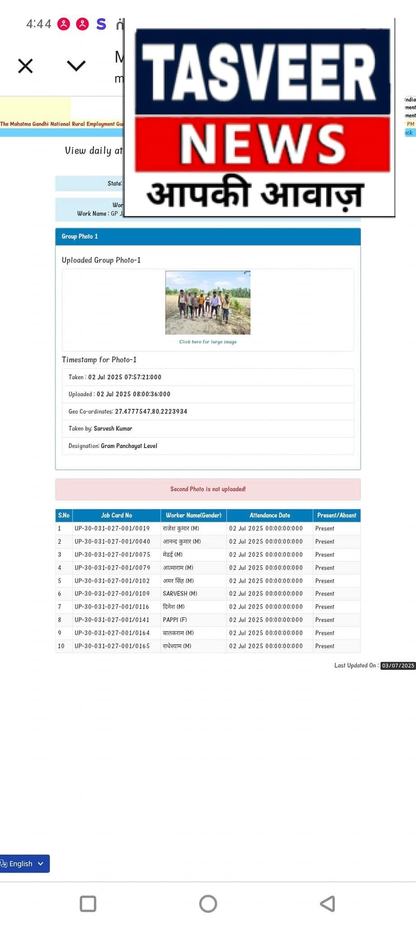Select the SARVESH (M) worker row
Screen dimensions: 416x926
(x=208, y=594)
